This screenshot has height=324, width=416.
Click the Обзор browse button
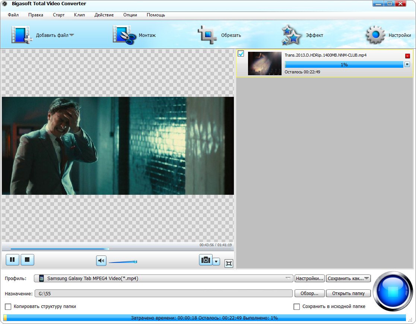[x=309, y=293]
